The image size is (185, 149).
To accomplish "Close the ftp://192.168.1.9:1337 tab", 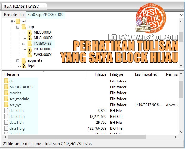I will [44, 7].
